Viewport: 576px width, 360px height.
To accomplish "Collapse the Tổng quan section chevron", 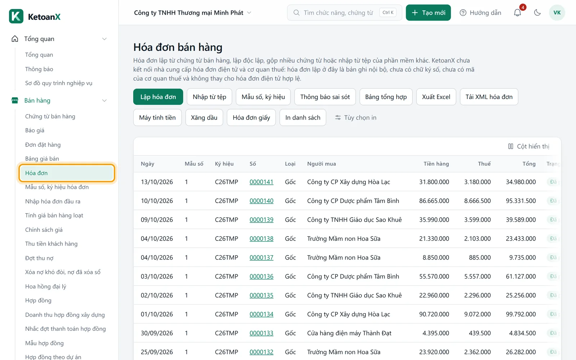I will click(x=104, y=39).
